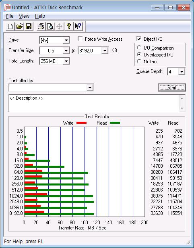
Task: Click the status bar text For Help, press F1
Action: 23,242
